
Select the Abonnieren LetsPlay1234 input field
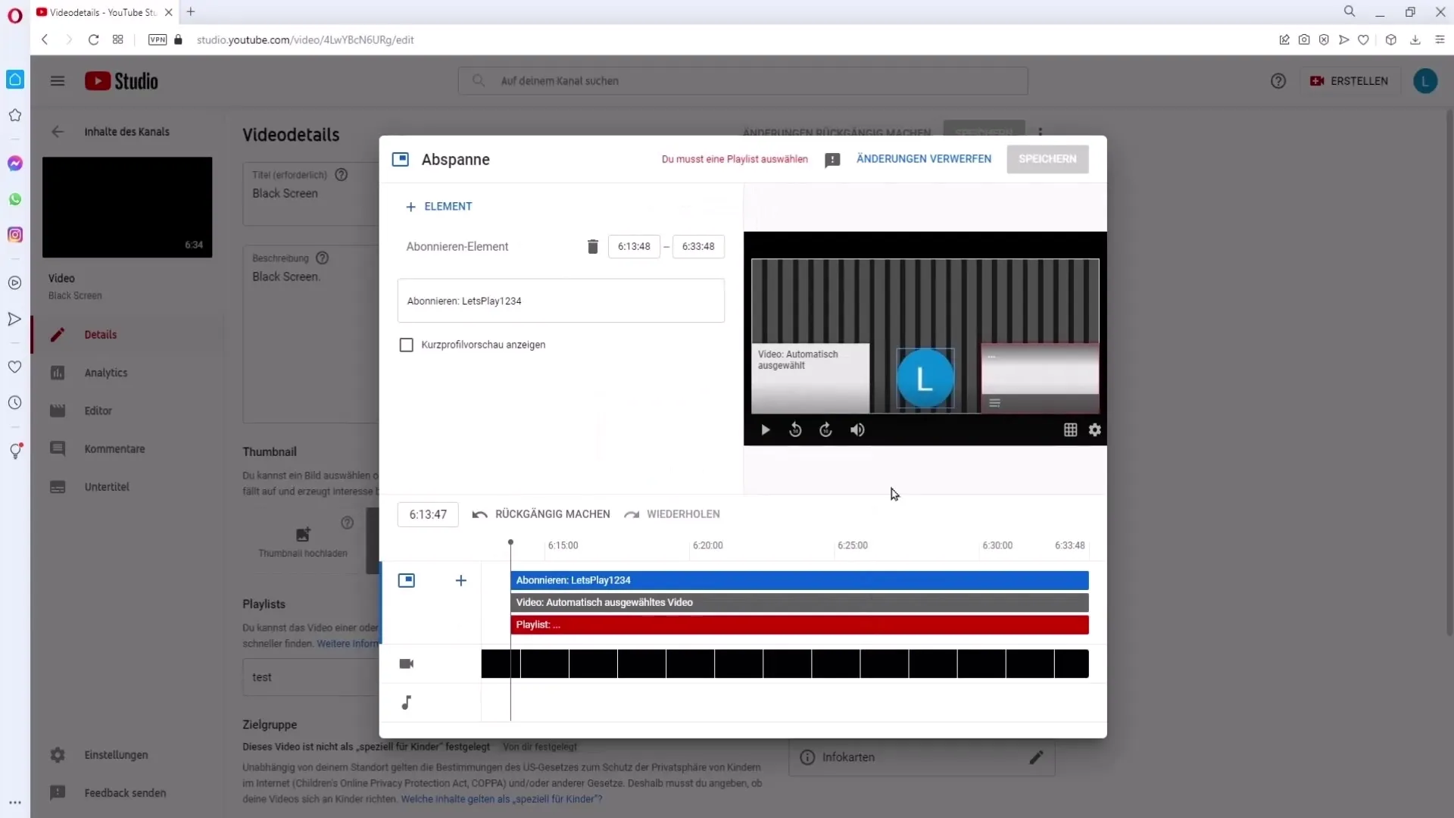pos(562,301)
